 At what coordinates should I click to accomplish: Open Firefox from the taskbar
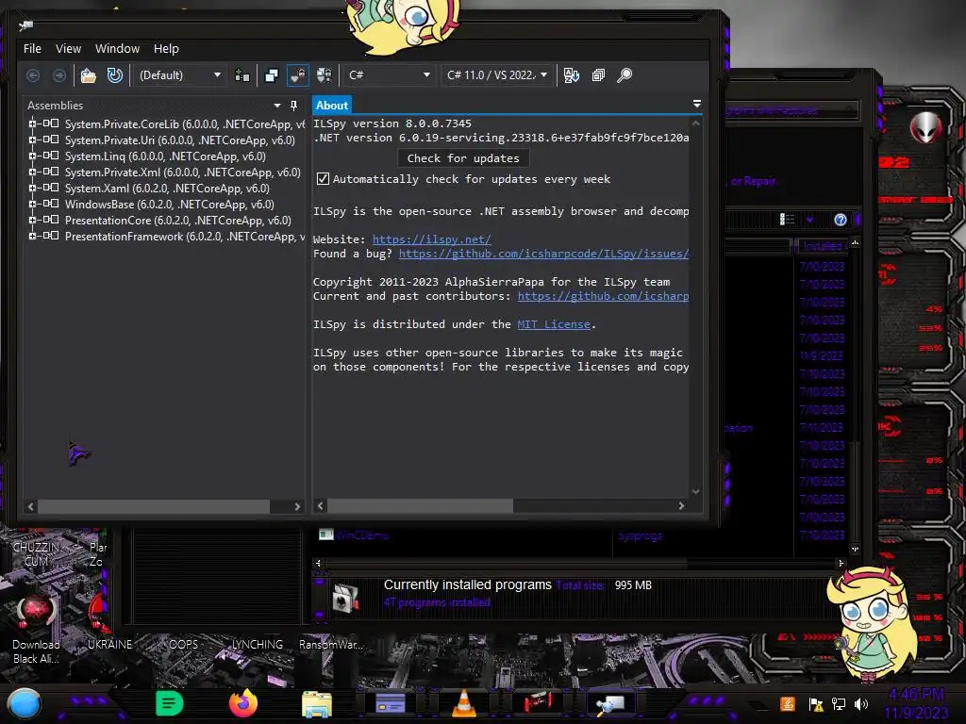(x=243, y=703)
